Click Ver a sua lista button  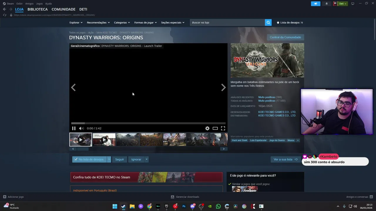286,159
